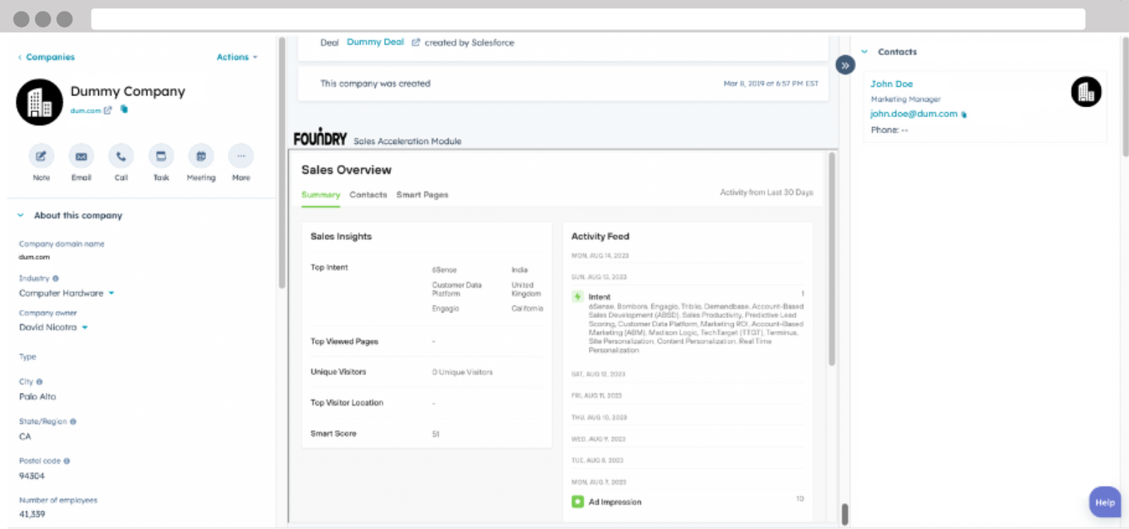Click the 'Marketing Manager' job title
1129x529 pixels.
(x=906, y=99)
